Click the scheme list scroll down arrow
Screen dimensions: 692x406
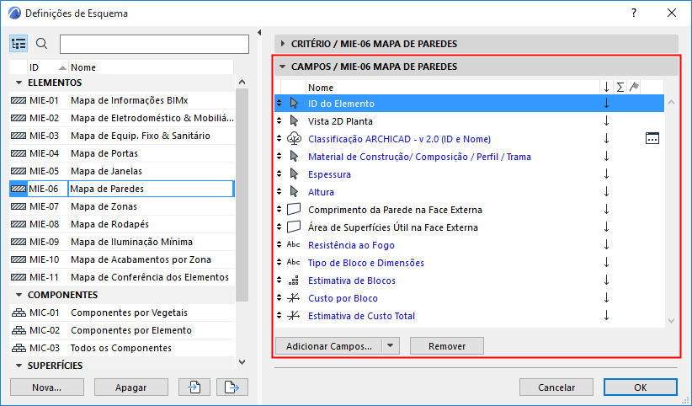(242, 362)
